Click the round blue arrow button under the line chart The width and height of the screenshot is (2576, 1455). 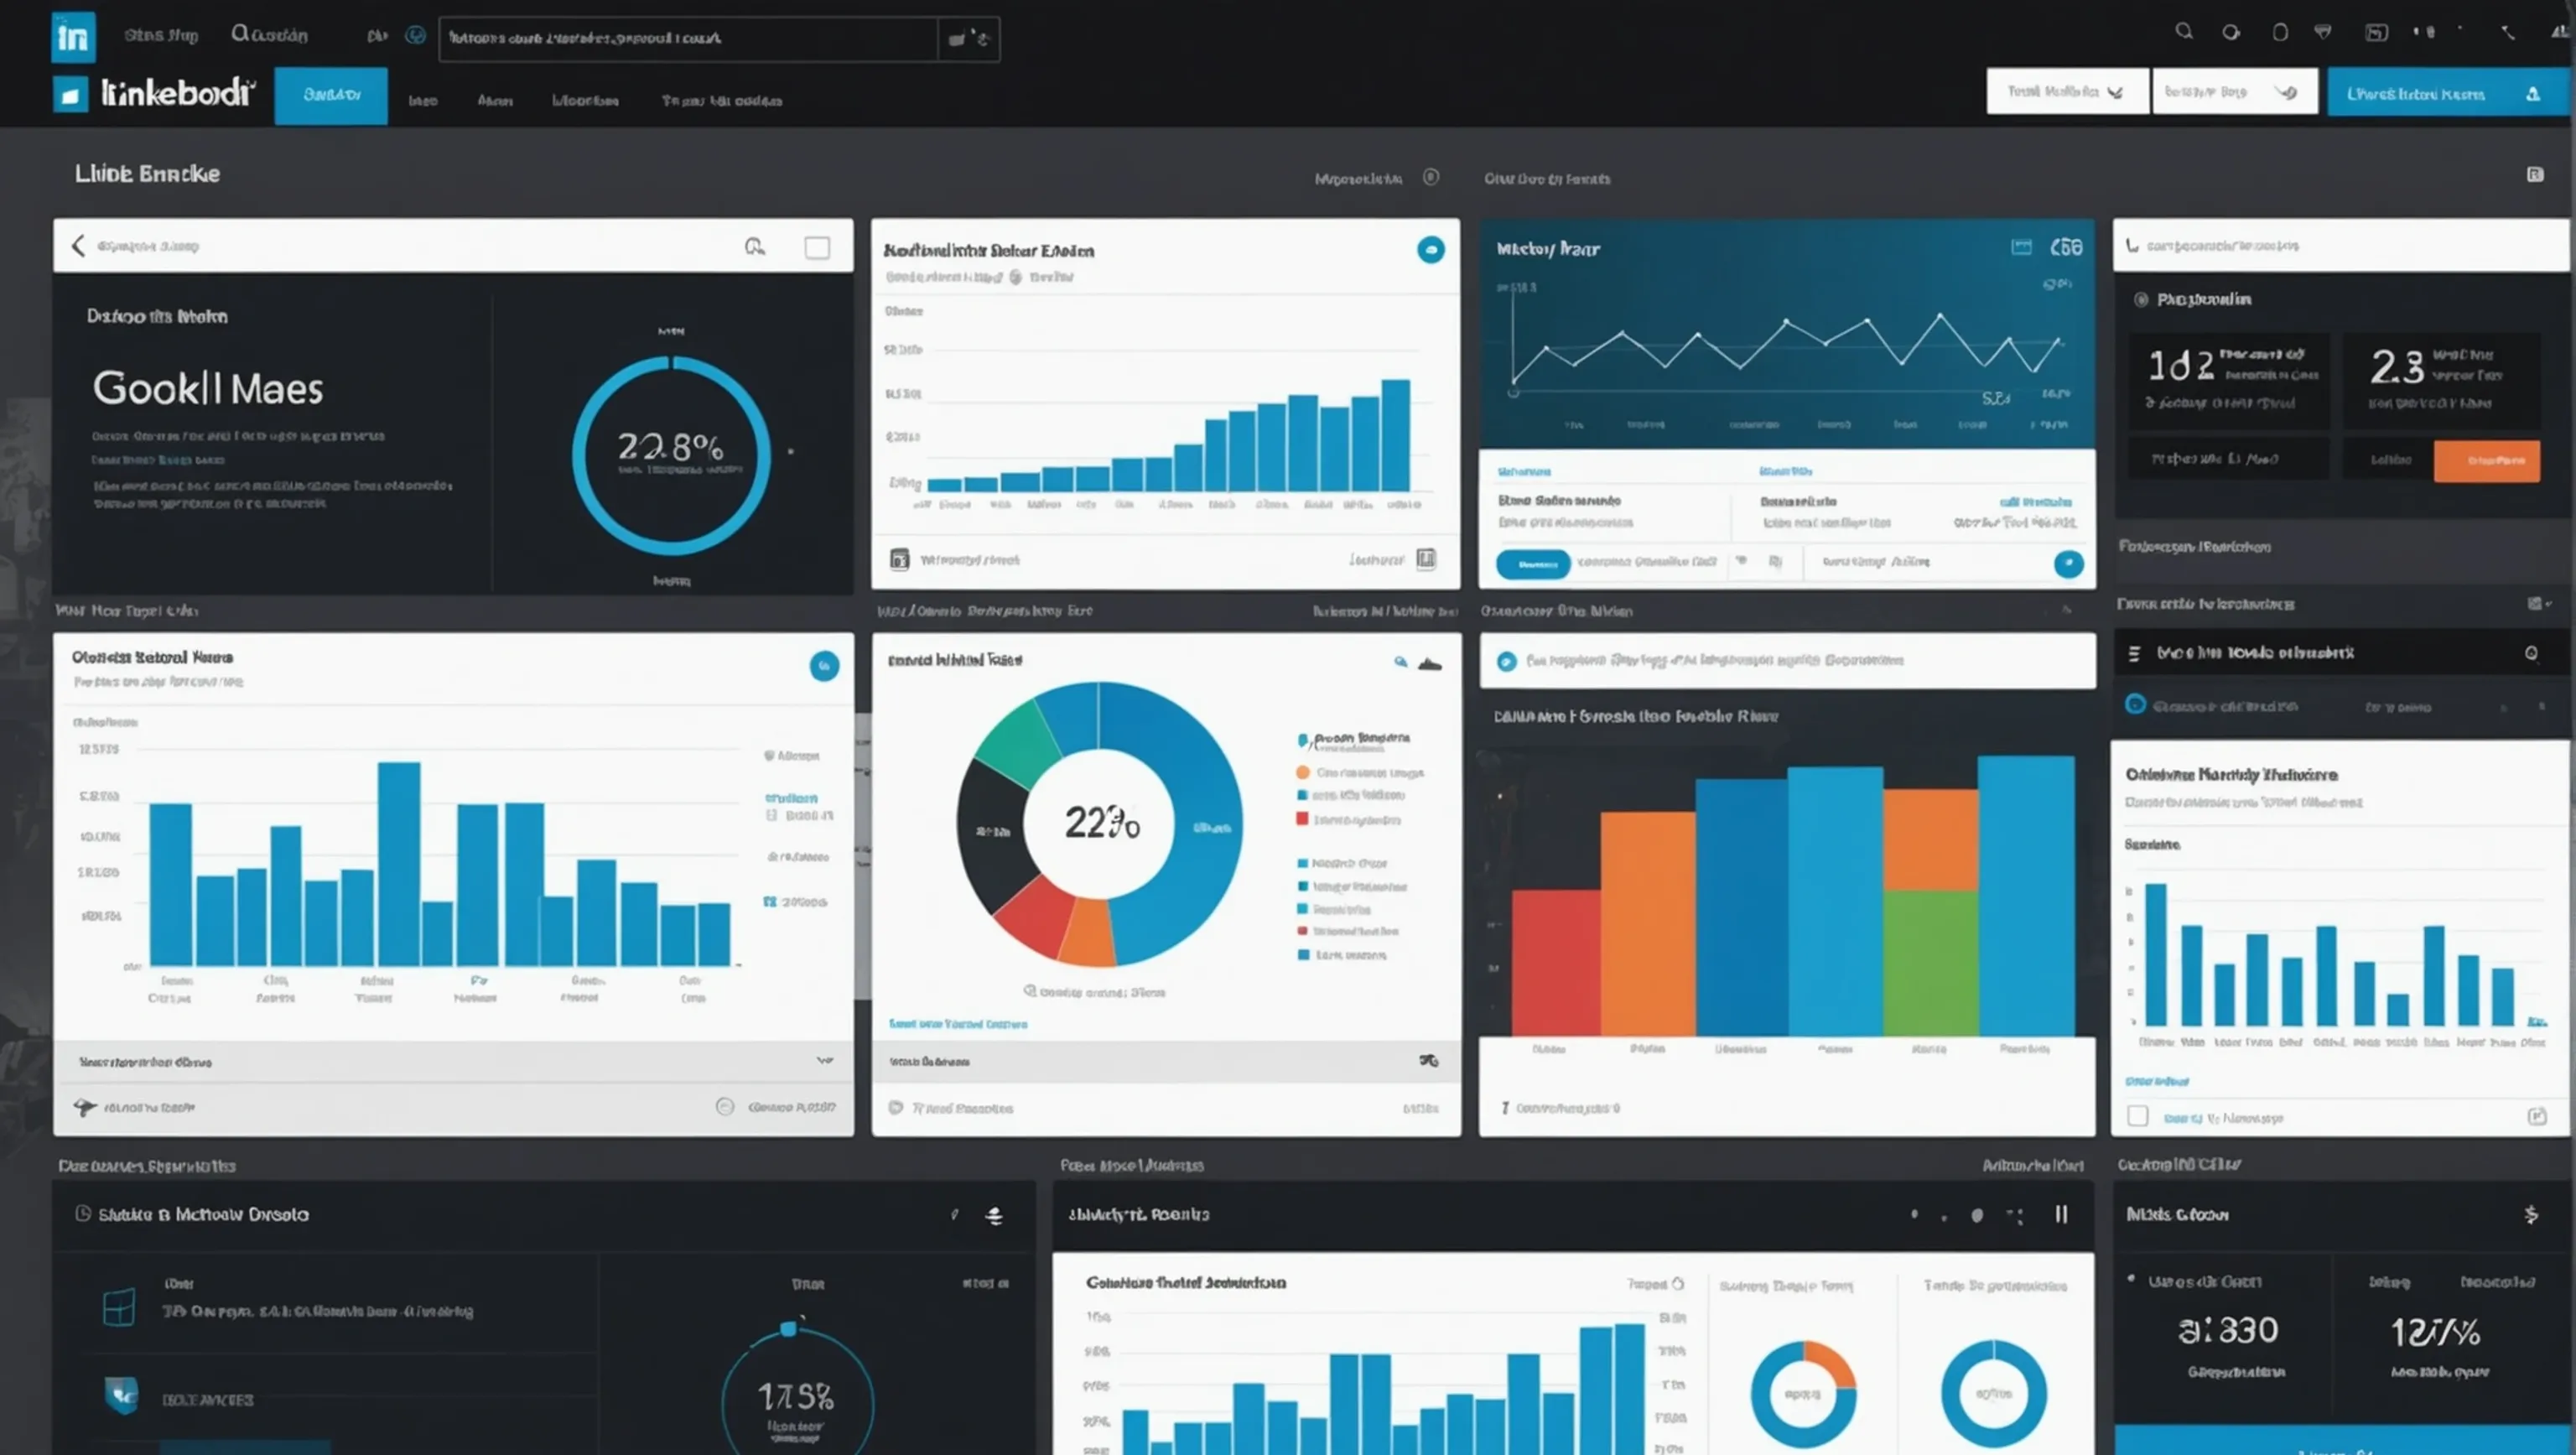click(x=2068, y=564)
